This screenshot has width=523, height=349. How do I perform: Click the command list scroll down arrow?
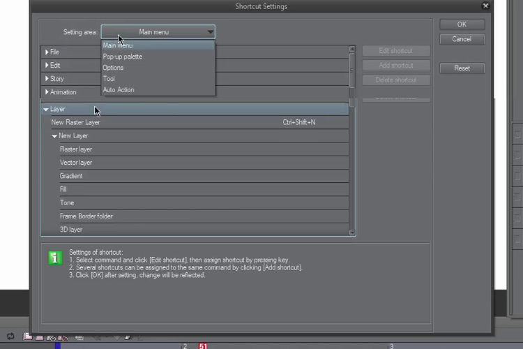point(352,232)
